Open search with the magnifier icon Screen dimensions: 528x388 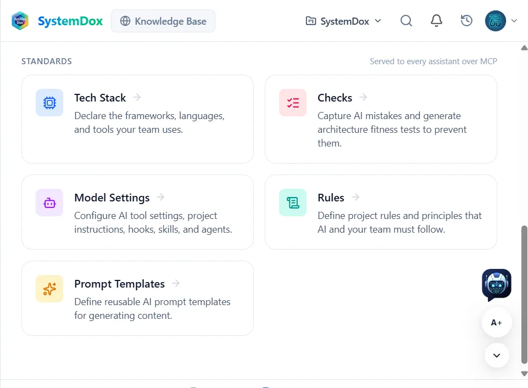(x=406, y=21)
